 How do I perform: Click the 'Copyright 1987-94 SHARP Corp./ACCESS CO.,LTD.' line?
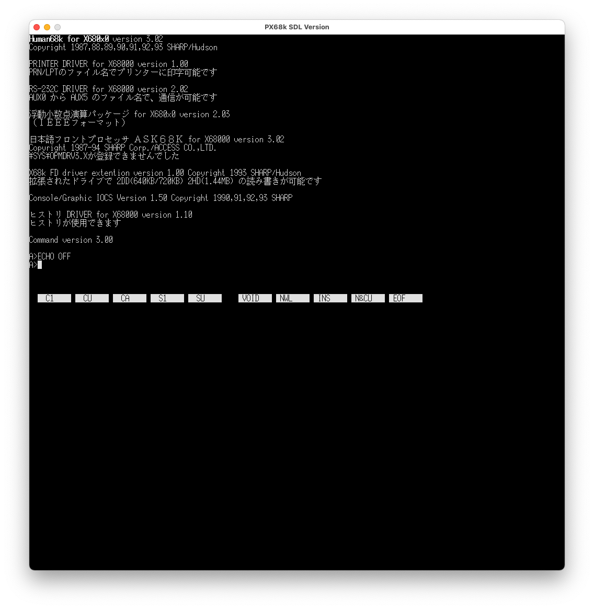pyautogui.click(x=123, y=148)
